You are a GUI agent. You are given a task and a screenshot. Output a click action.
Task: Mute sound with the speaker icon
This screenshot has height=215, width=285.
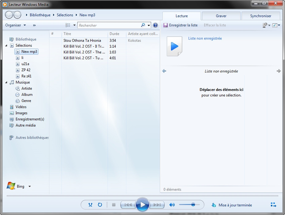tap(172, 205)
